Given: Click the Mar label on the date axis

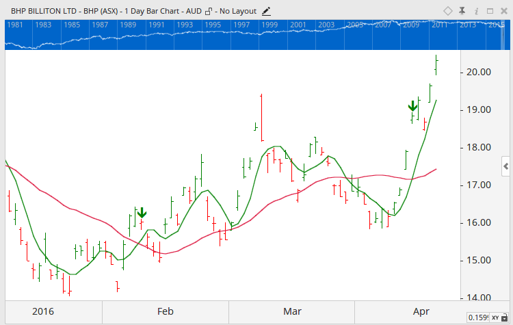Looking at the screenshot, I should [292, 311].
